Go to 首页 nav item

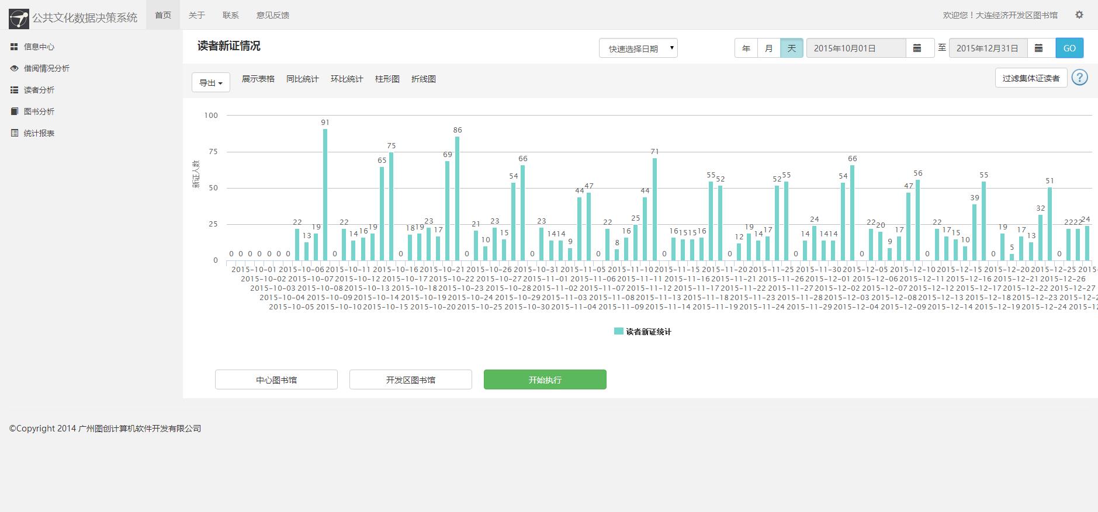[163, 15]
